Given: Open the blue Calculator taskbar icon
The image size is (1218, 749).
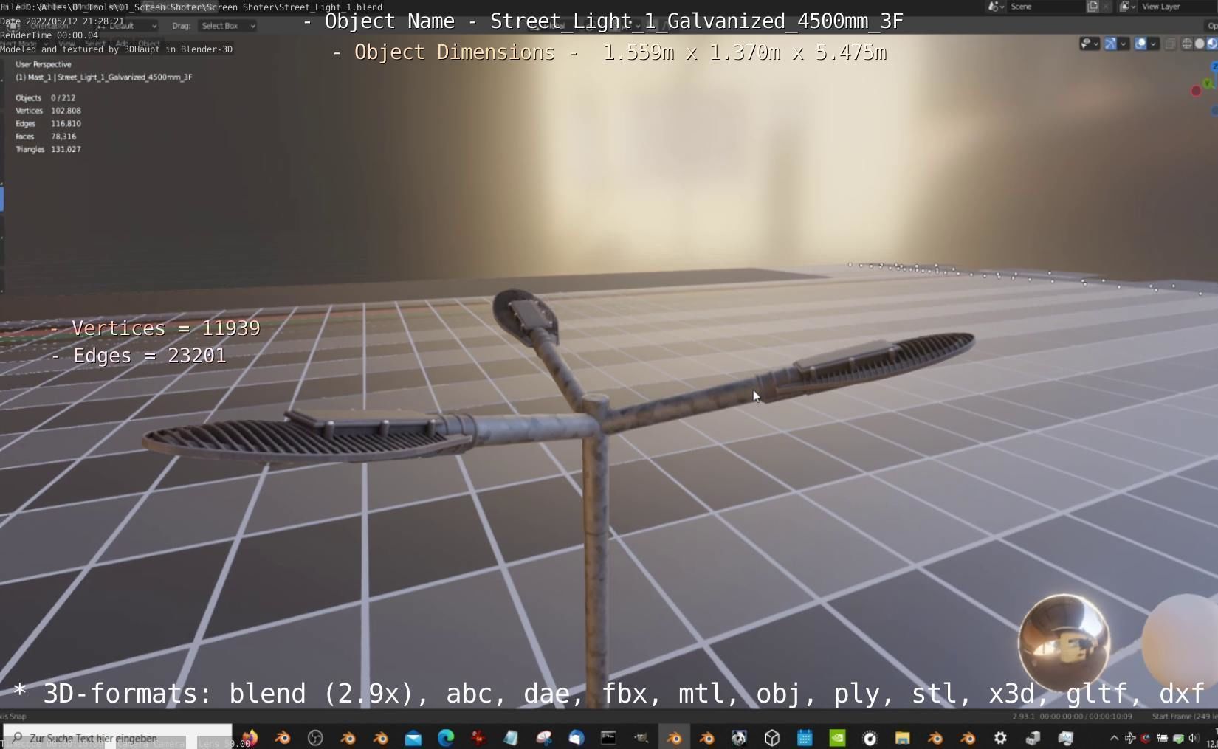Looking at the screenshot, I should 805,737.
